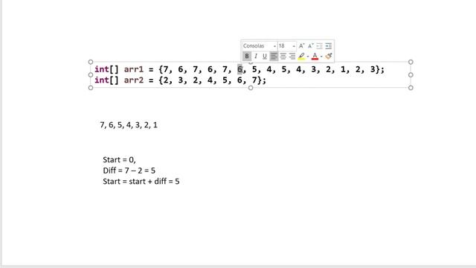476x268 pixels.
Task: Click the highlighted 6 in arr1
Action: click(x=239, y=69)
